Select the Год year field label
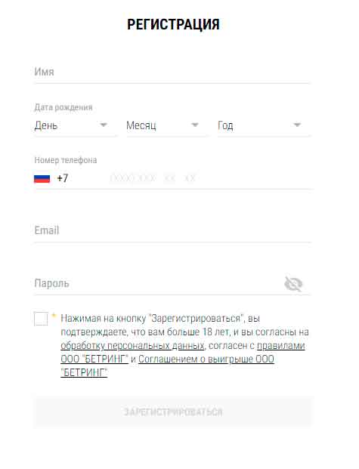 [x=225, y=125]
